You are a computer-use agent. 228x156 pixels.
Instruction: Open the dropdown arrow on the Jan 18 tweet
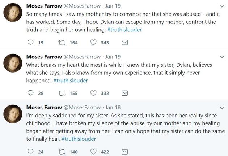pos(222,108)
